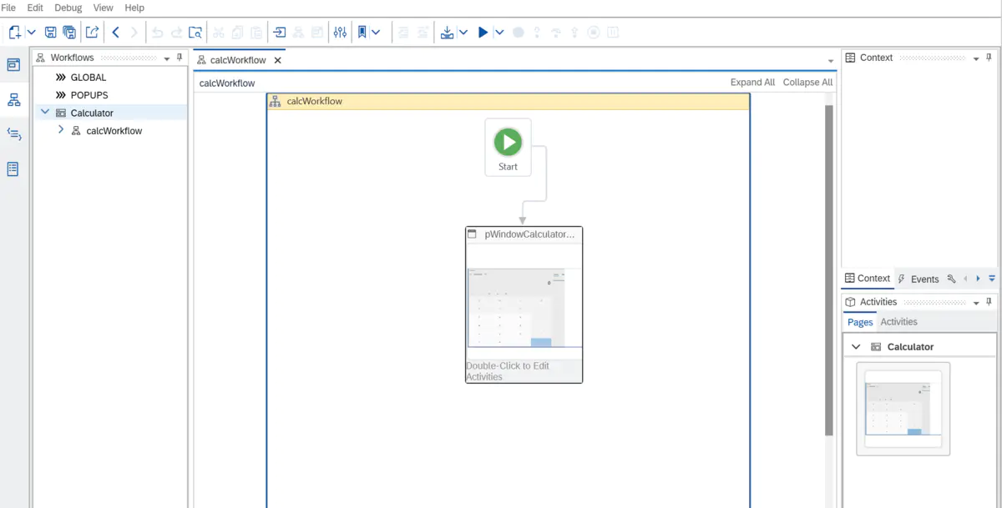Click the Save All toolbar icon
This screenshot has width=1002, height=508.
coord(69,33)
